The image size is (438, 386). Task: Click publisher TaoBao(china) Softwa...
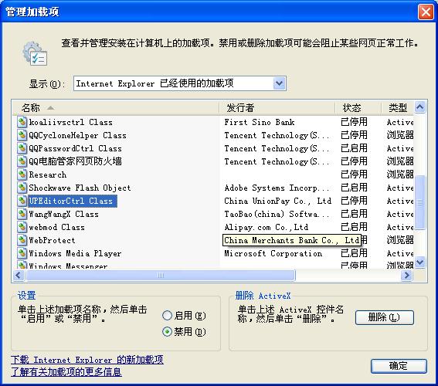(x=277, y=214)
